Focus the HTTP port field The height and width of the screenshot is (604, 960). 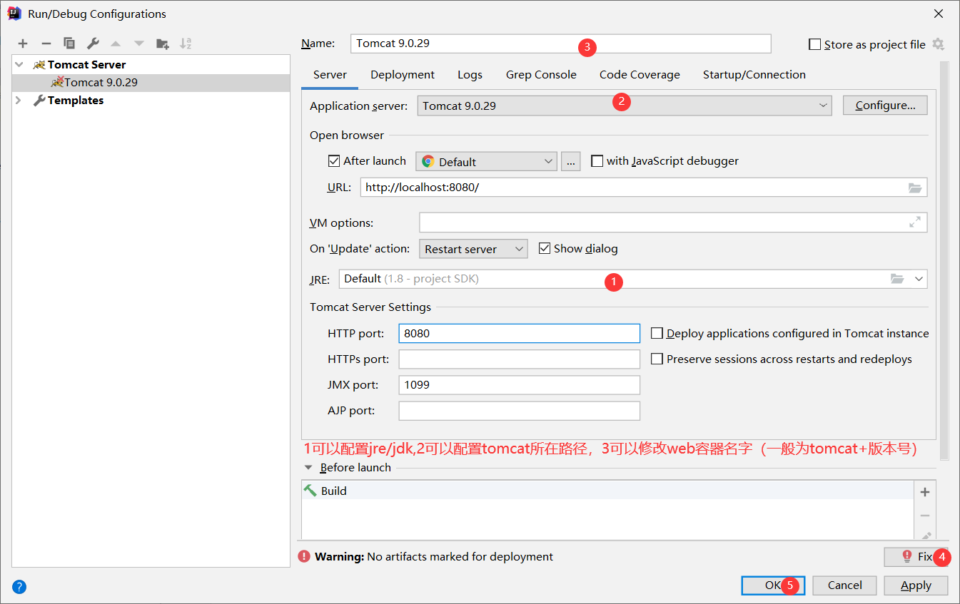coord(520,333)
